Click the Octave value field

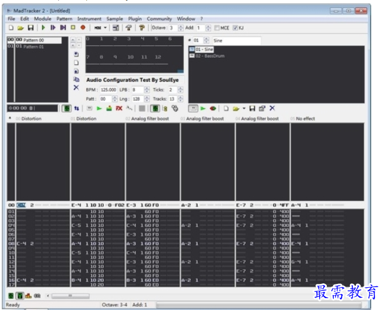click(x=173, y=28)
